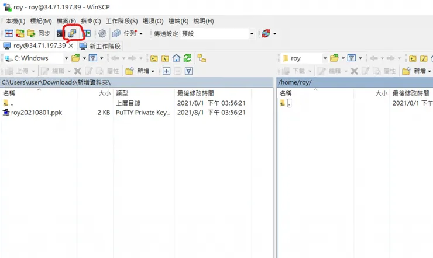433x258 pixels.
Task: Toggle the local directory tree icon
Action: 202,58
